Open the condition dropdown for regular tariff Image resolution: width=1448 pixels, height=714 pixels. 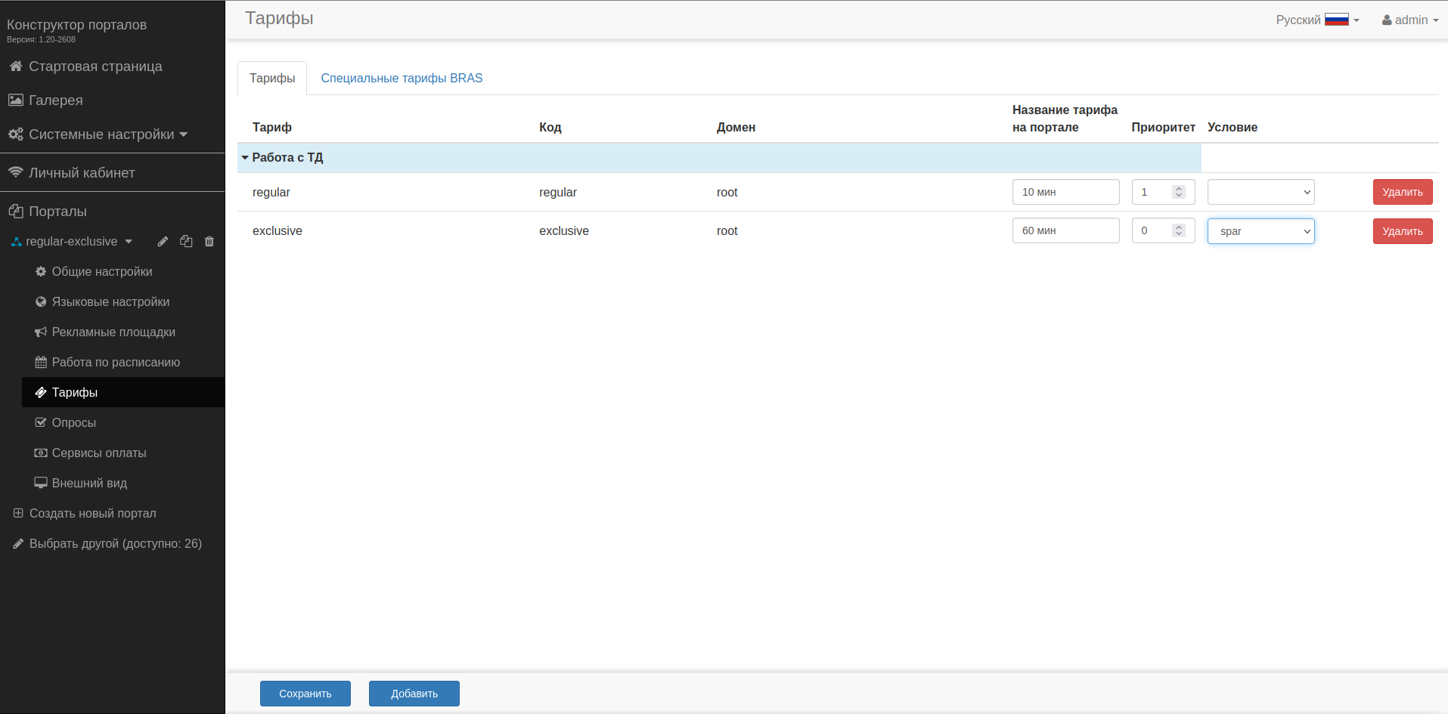(x=1260, y=192)
